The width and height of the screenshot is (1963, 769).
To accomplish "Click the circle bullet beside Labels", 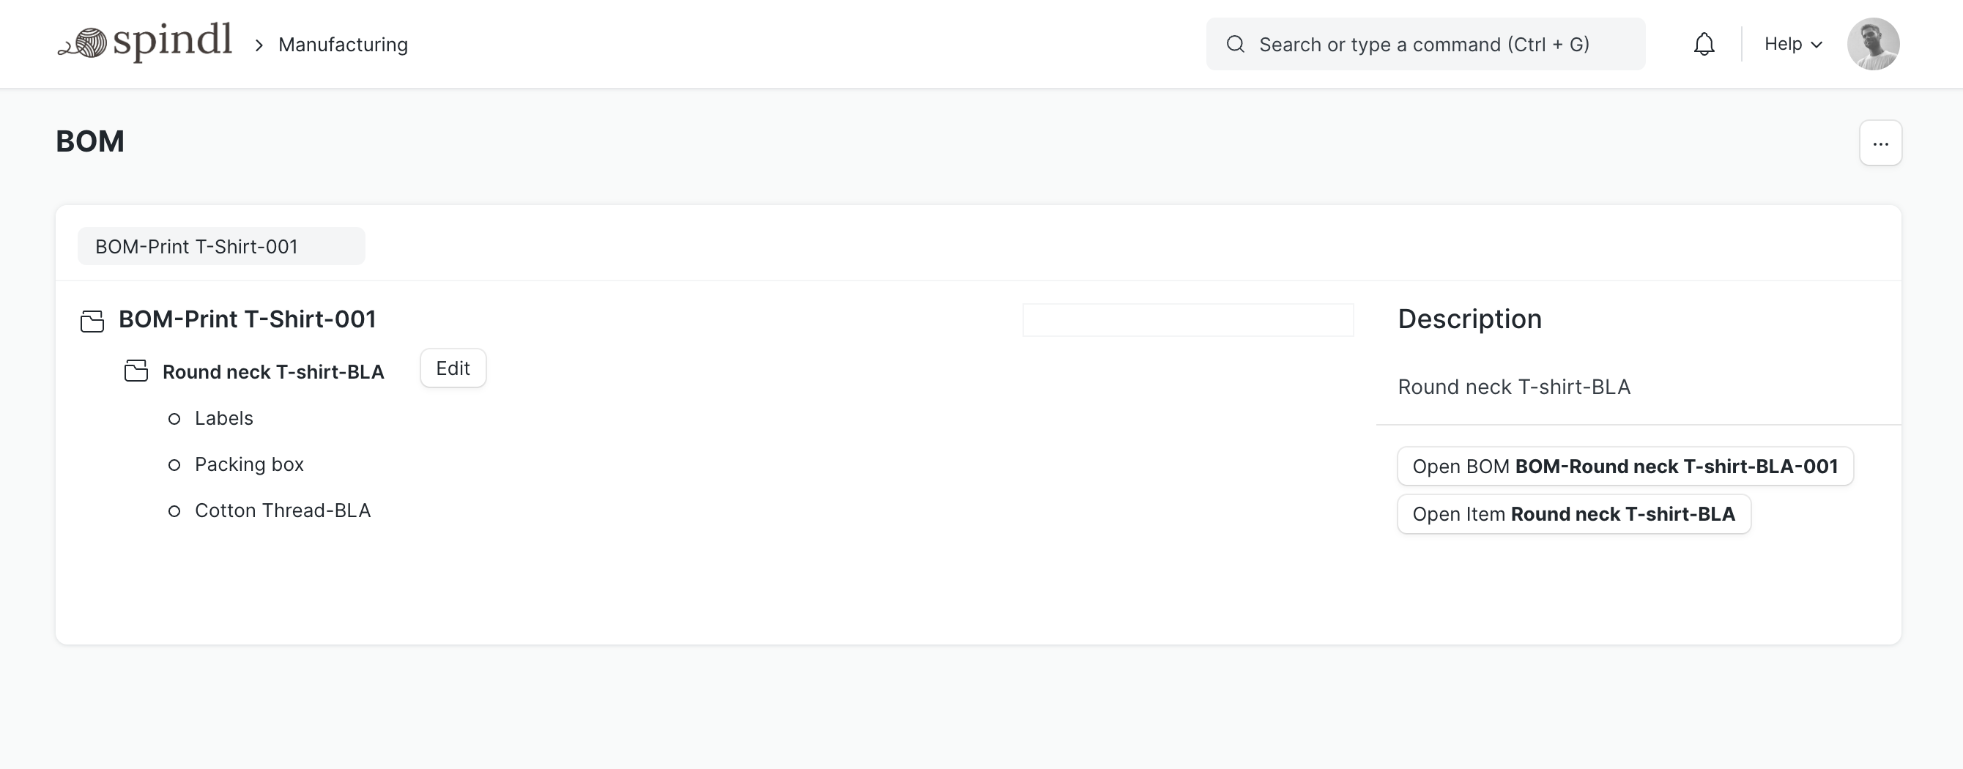I will (174, 418).
